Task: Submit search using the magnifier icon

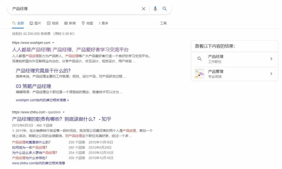Action: tap(164, 9)
